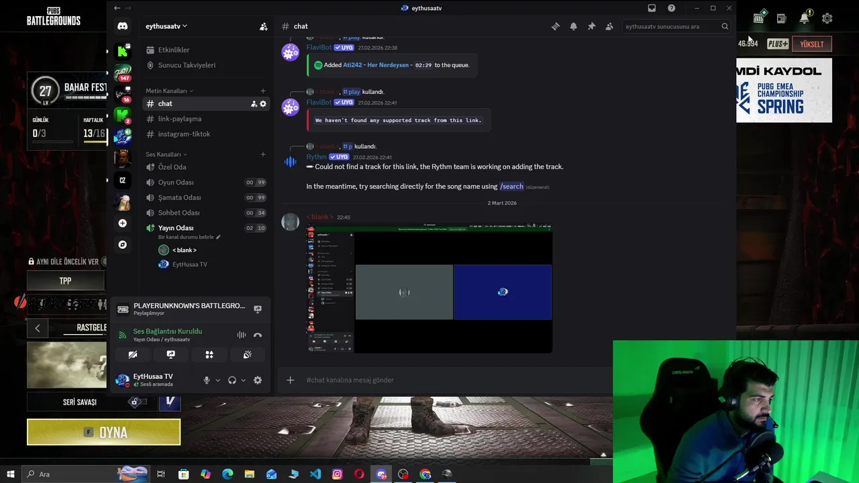The height and width of the screenshot is (483, 859).
Task: Open shared screenshot image in chat
Action: 429,289
